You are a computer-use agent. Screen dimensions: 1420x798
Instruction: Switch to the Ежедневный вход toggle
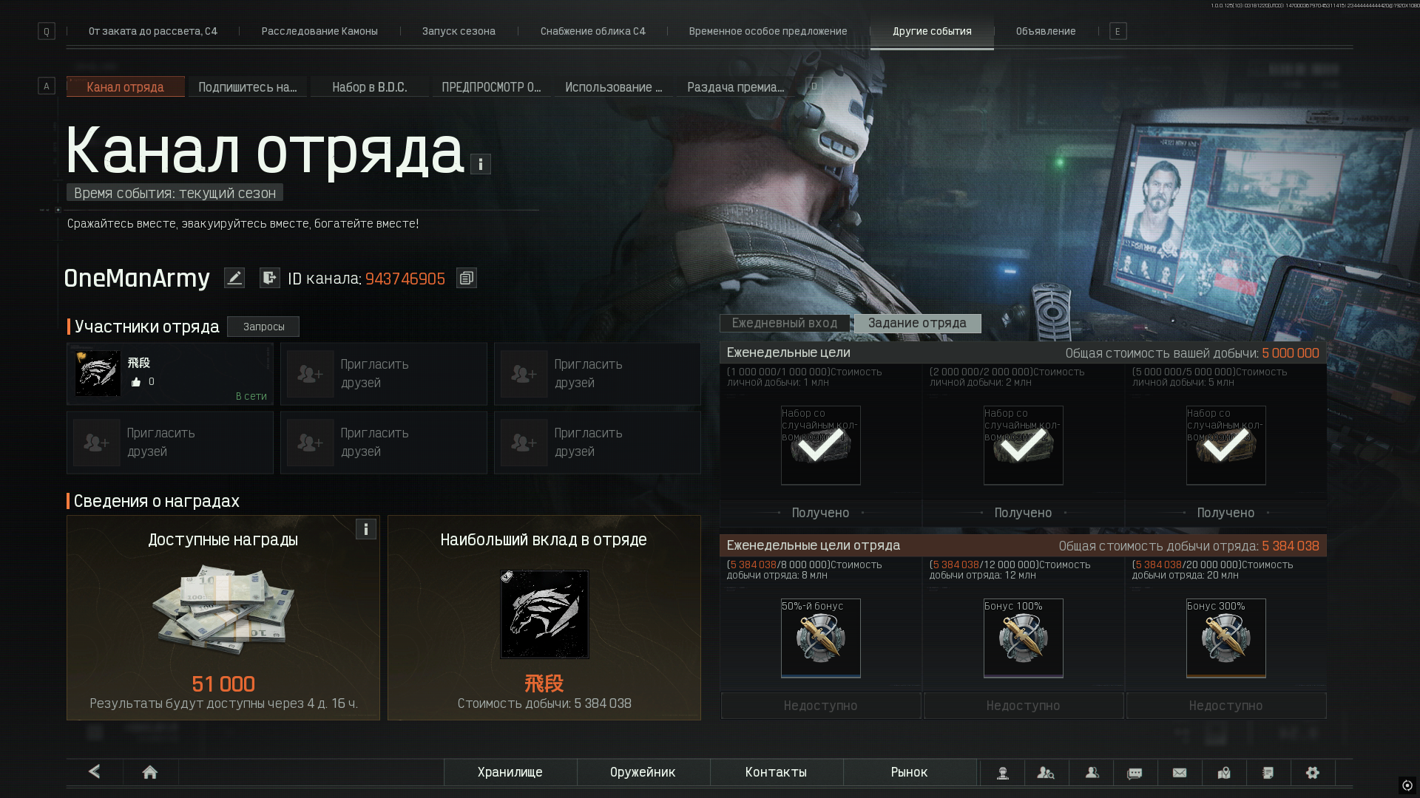tap(785, 324)
